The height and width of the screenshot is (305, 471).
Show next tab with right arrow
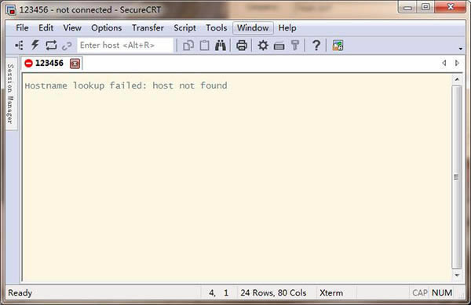457,63
